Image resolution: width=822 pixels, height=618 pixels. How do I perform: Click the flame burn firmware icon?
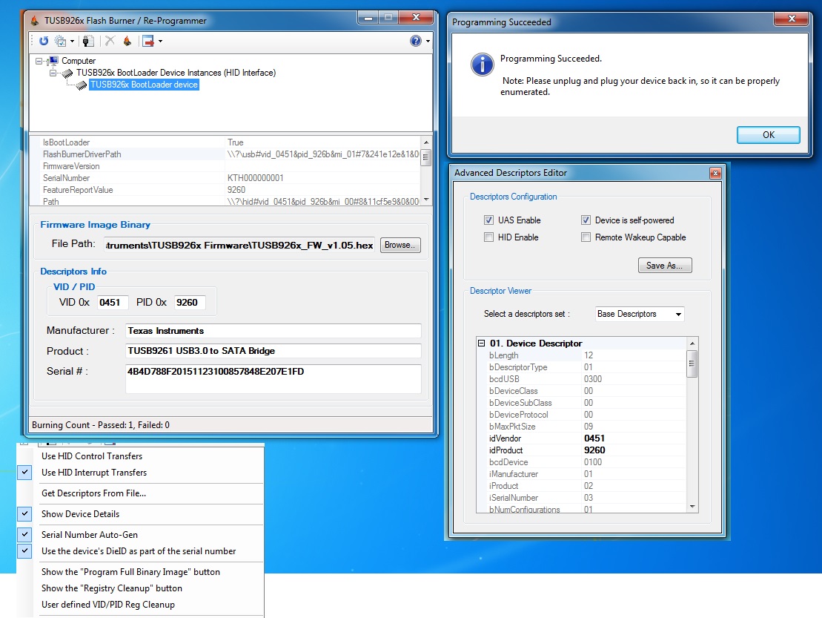127,41
